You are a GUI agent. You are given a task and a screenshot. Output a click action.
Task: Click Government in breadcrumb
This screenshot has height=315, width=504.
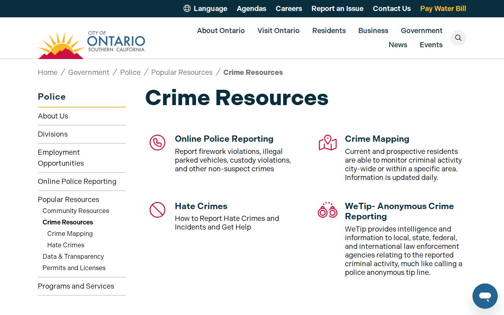click(x=89, y=72)
